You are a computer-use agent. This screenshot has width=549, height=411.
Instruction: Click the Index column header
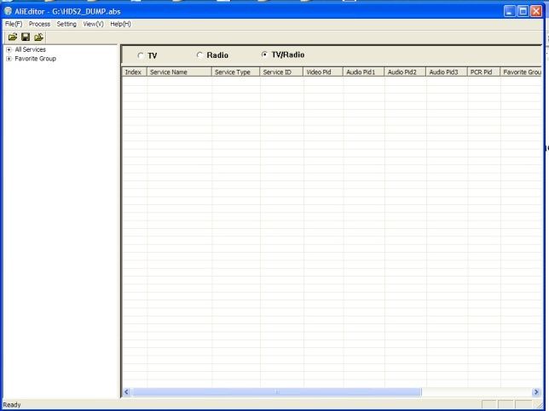[x=135, y=72]
